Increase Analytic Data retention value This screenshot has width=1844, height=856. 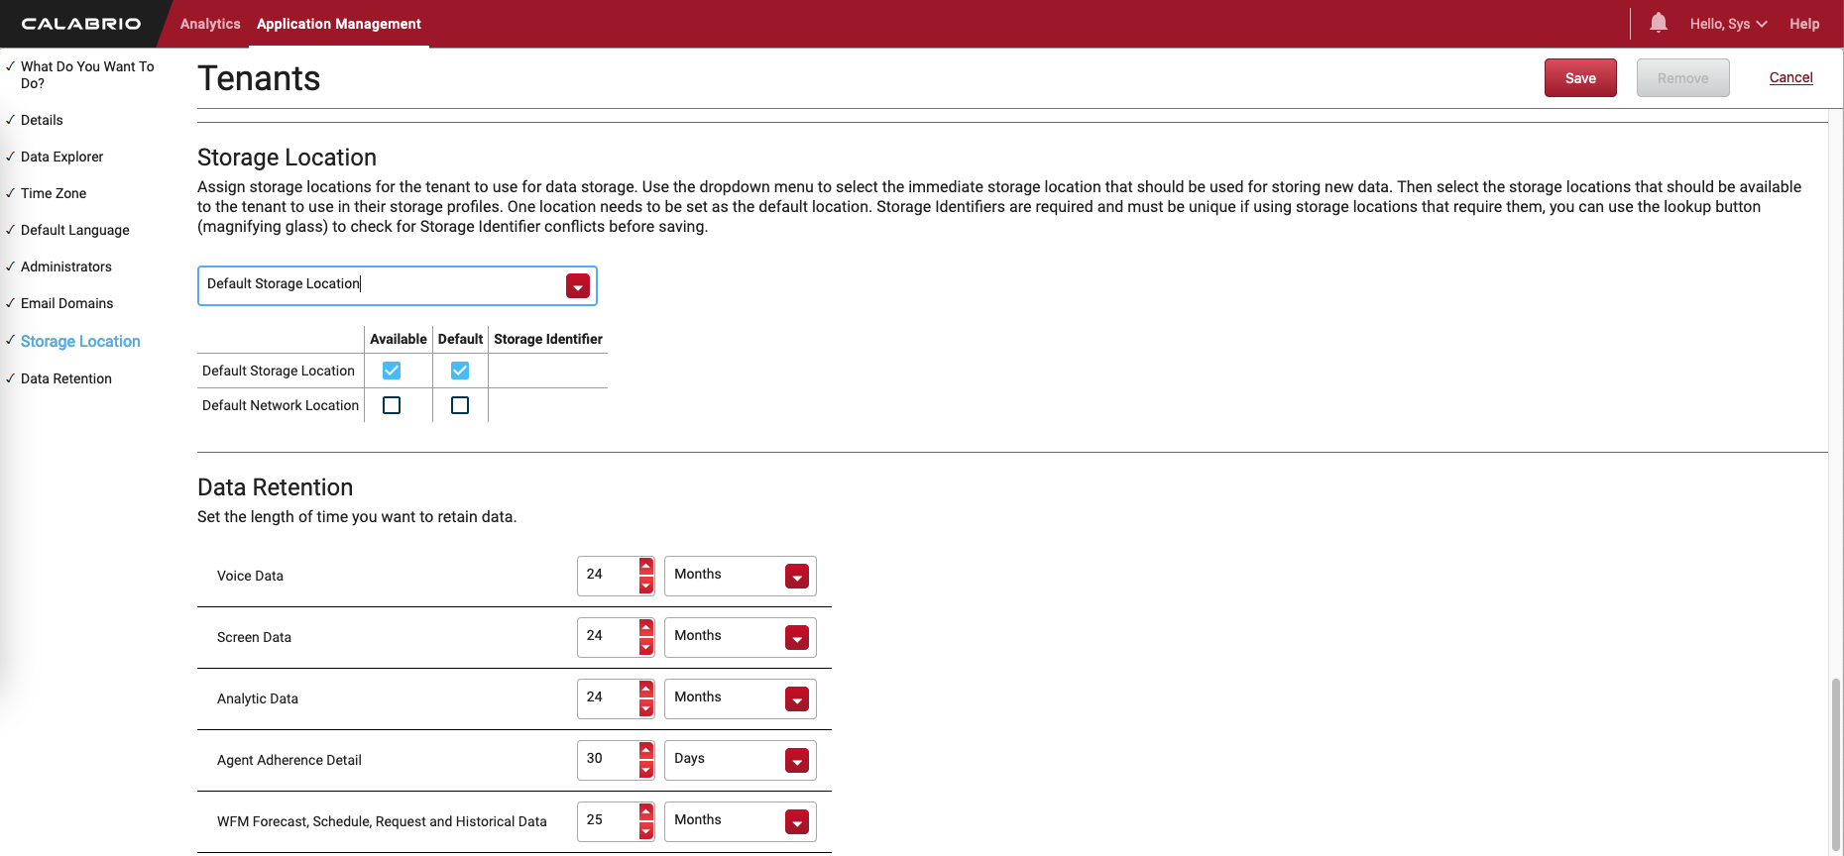(x=646, y=689)
